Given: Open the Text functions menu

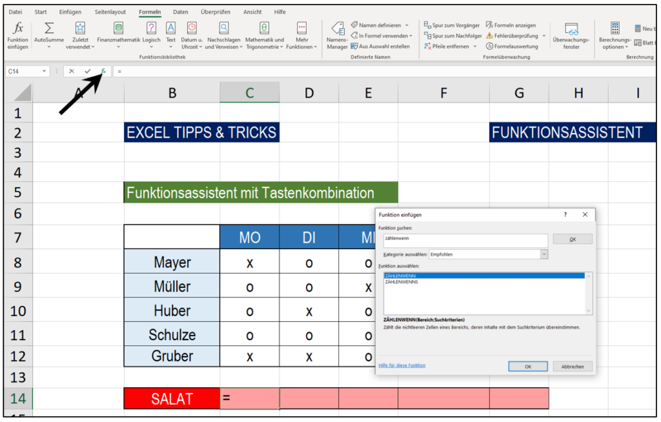Looking at the screenshot, I should click(170, 35).
